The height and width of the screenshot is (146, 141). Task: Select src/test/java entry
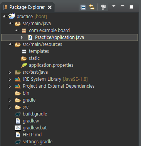[x=35, y=72]
